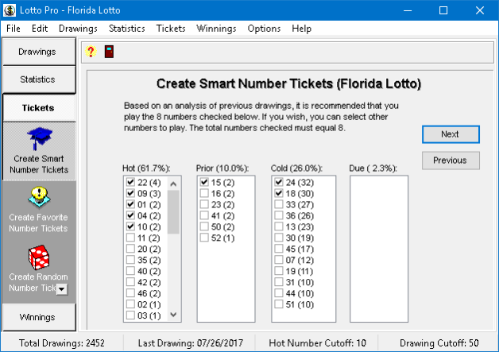Check number 16 in Prior list

204,193
